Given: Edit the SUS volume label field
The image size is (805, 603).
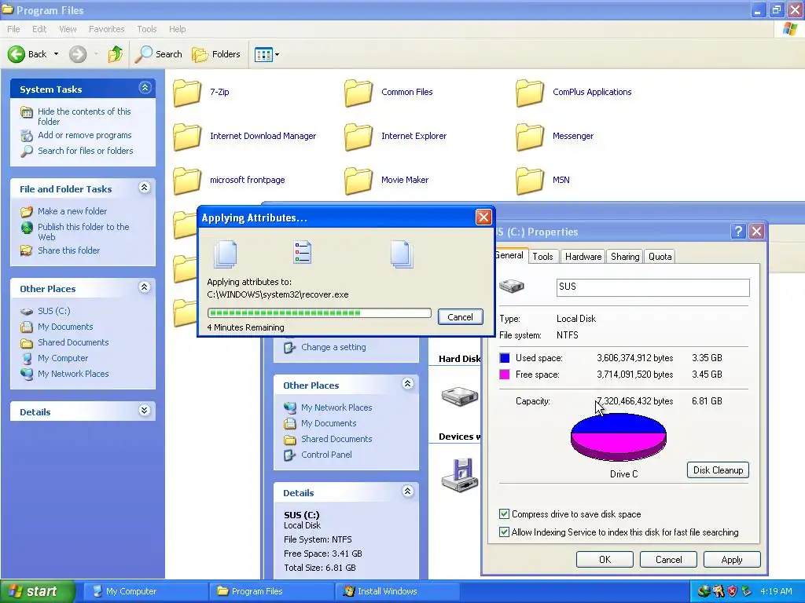Looking at the screenshot, I should pos(653,287).
